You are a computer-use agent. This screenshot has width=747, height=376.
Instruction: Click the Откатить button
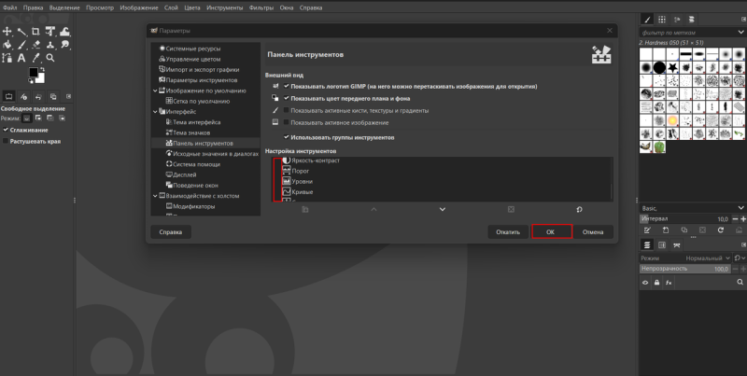click(508, 231)
